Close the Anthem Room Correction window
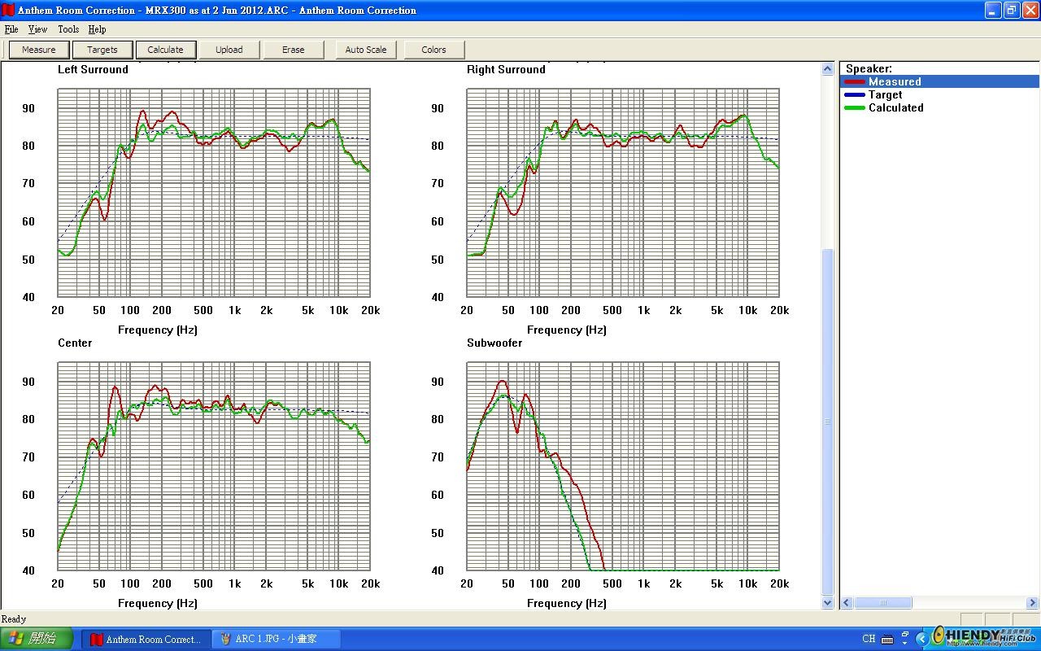 point(1030,11)
